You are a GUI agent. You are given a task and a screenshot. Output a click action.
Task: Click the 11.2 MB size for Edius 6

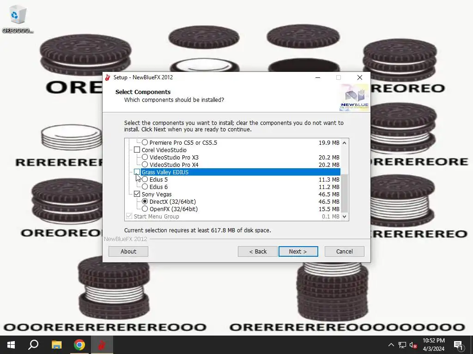tap(329, 187)
